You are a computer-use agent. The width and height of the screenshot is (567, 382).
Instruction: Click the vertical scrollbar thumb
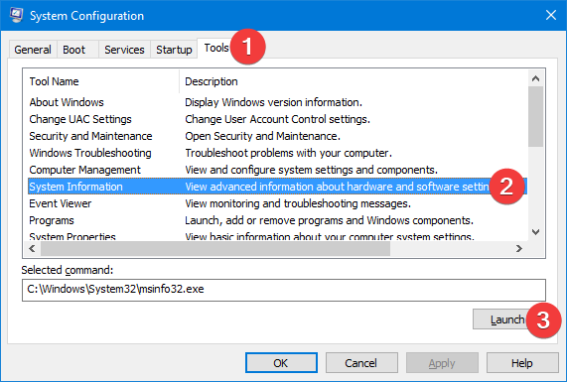pos(535,116)
